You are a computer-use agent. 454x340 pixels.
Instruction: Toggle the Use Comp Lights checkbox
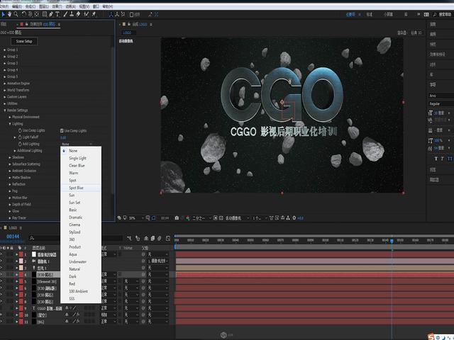coord(62,130)
